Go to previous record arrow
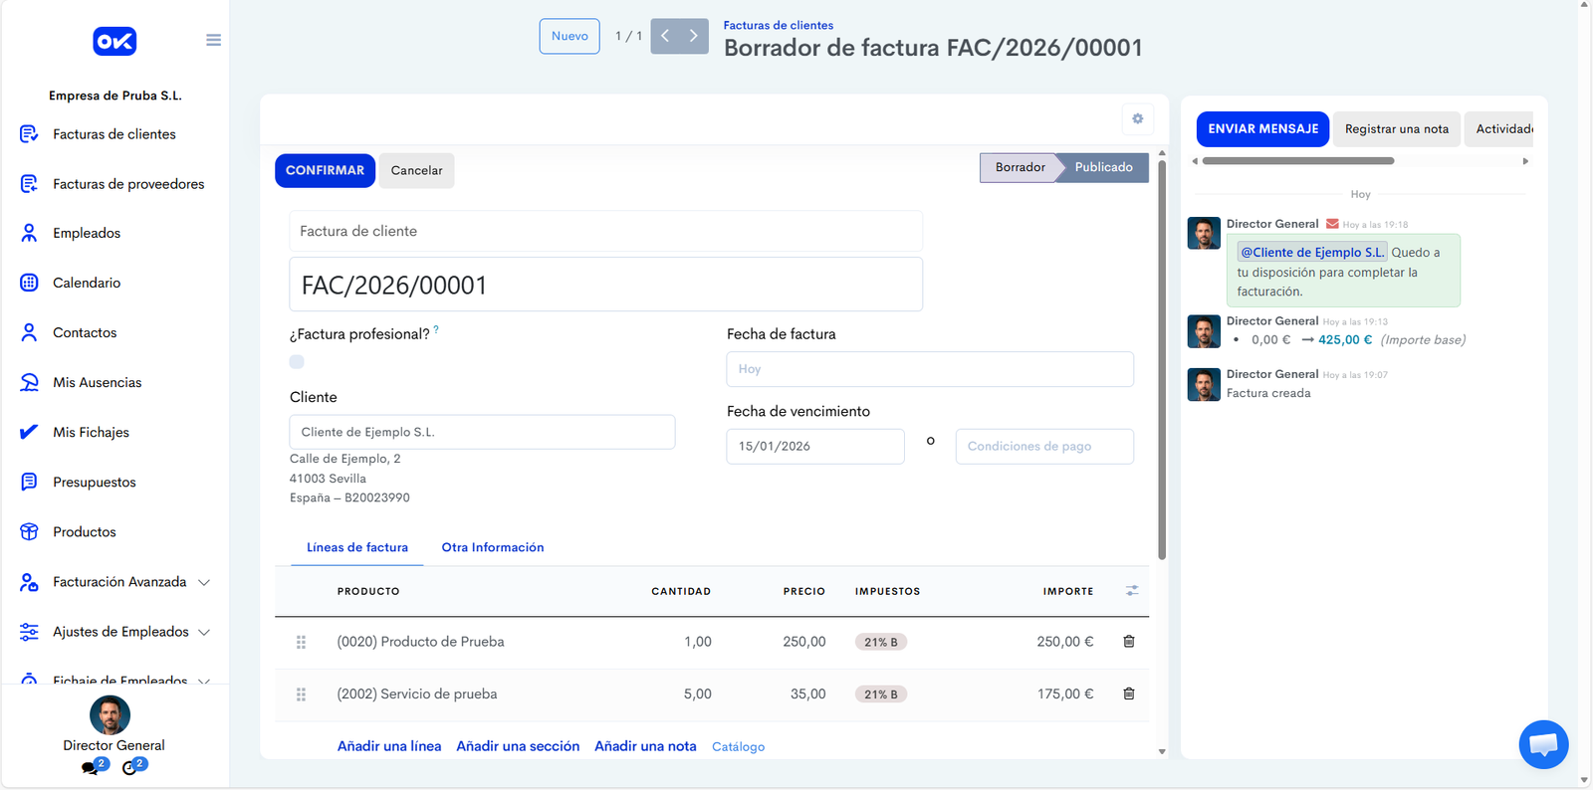Image resolution: width=1593 pixels, height=790 pixels. [x=665, y=36]
